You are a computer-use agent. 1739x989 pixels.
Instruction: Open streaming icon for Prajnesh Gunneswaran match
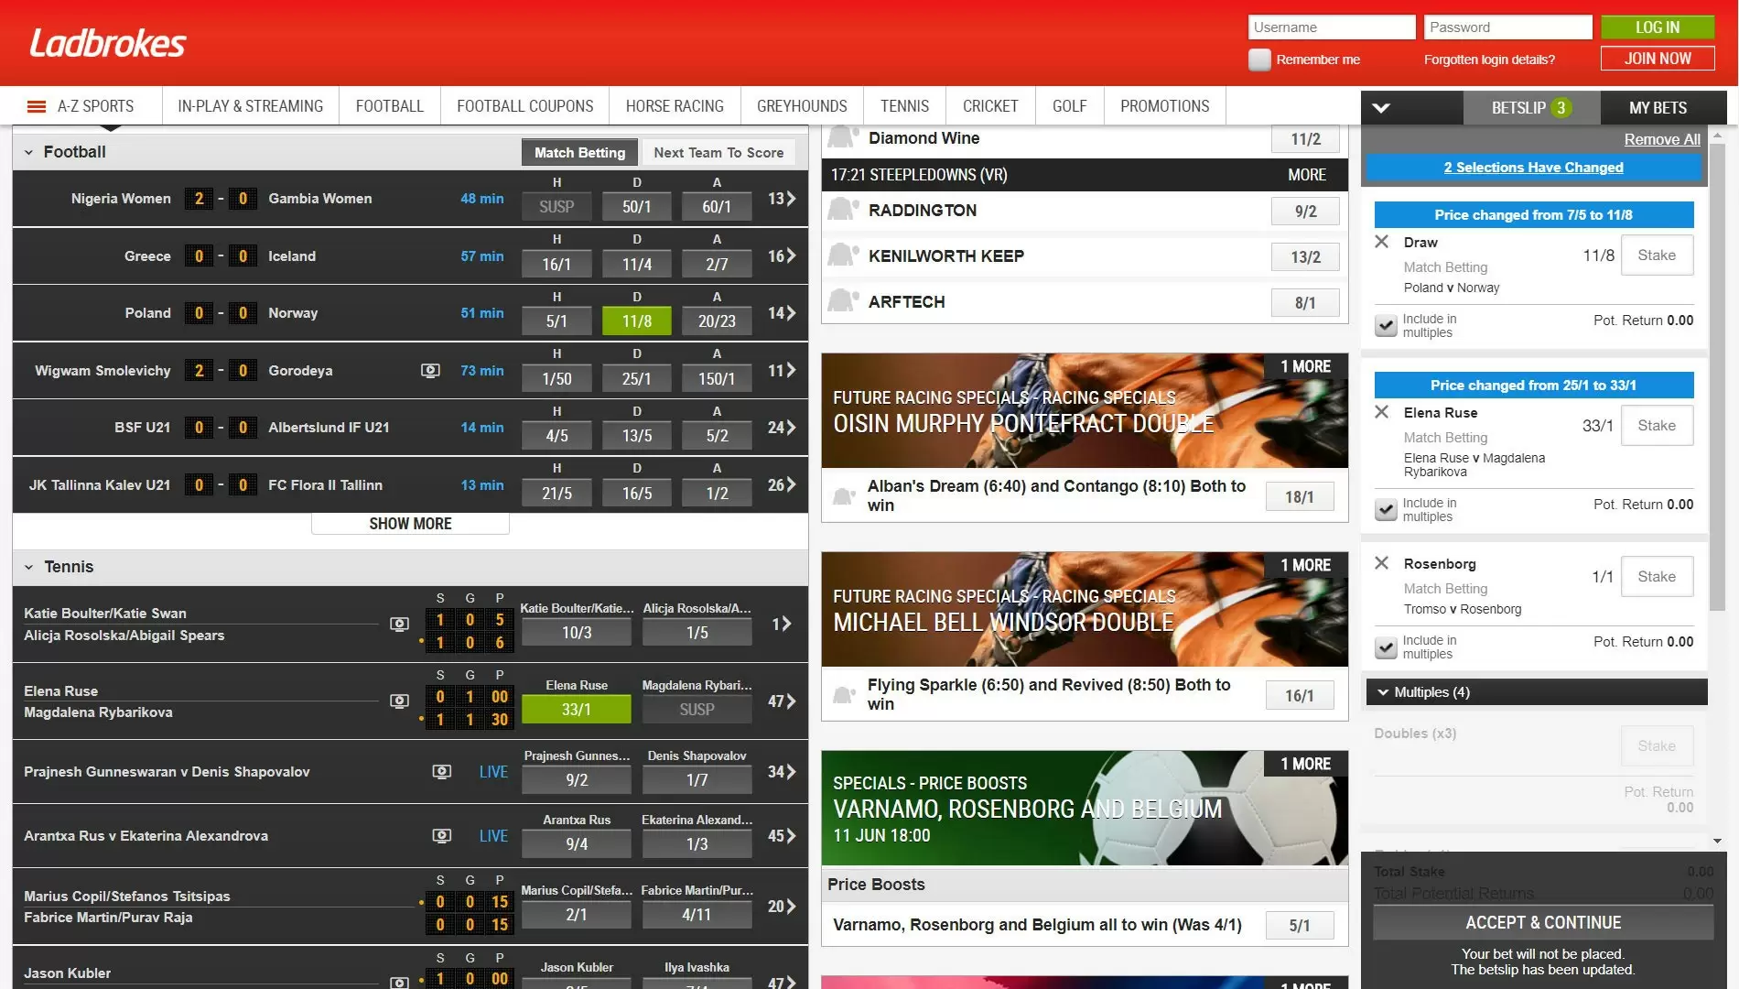441,772
